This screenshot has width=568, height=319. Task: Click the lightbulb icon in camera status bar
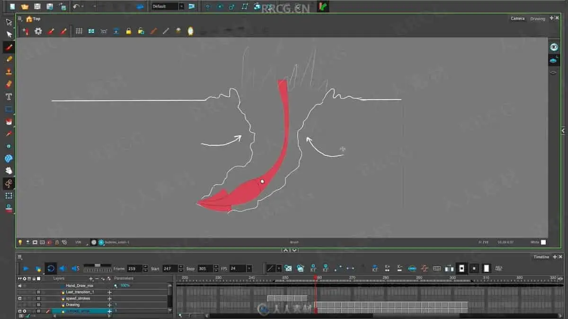coord(20,242)
